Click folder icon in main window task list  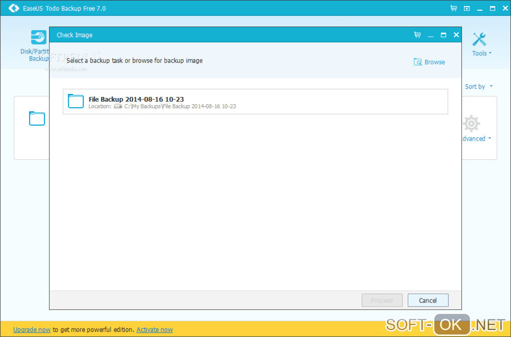pyautogui.click(x=37, y=118)
